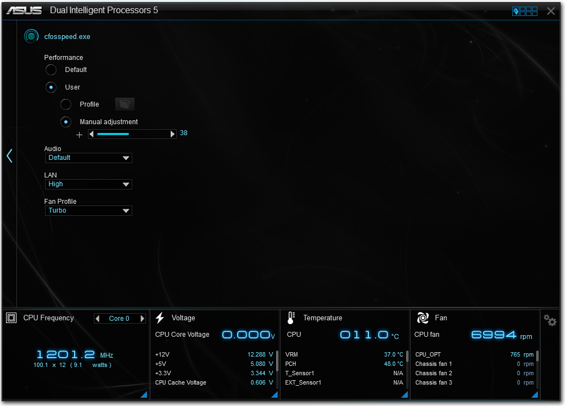566x406 pixels.
Task: Click the CPU Frequency chip icon
Action: pyautogui.click(x=12, y=318)
